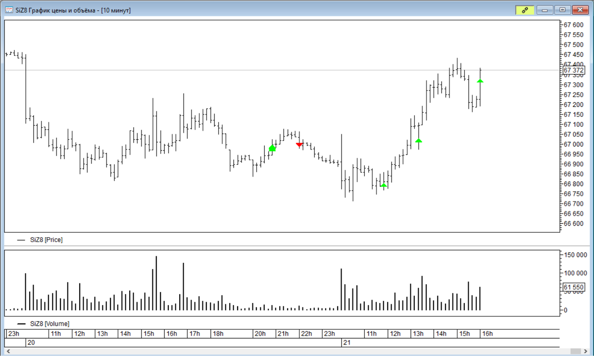
Task: Click the horizontal scrollbar right arrow
Action: (x=586, y=351)
